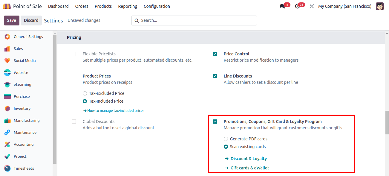The height and width of the screenshot is (176, 389).
Task: Click the magnifier icon in search box
Action: point(137,20)
